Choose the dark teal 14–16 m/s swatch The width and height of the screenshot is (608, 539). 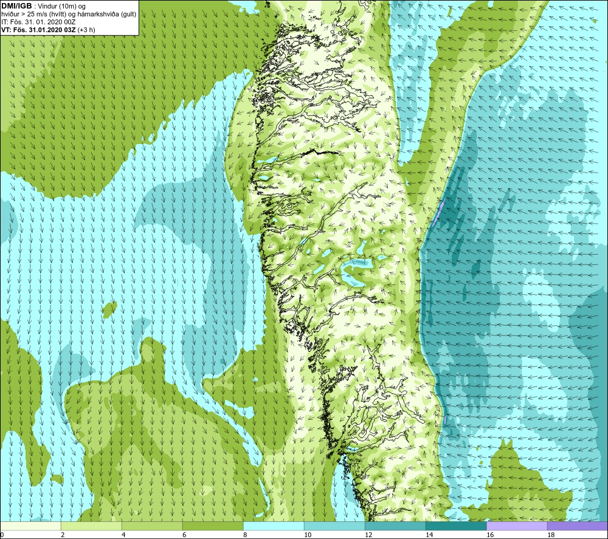click(456, 526)
